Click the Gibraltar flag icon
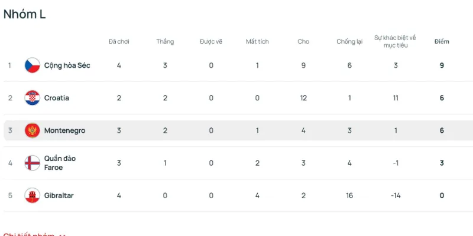Viewport: 473px width, 236px height. pos(32,195)
